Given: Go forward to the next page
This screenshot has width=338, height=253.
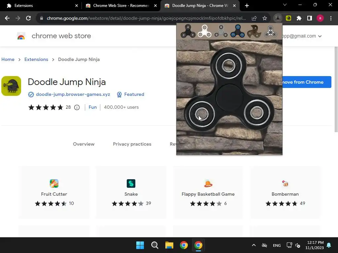Looking at the screenshot, I should click(x=18, y=18).
